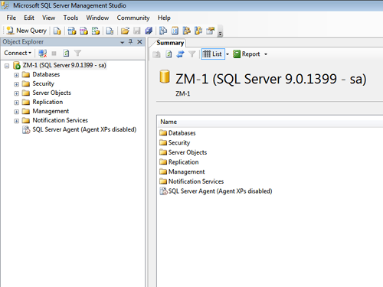Show Object Explorer via toolbar icon
This screenshot has width=383, height=287.
pyautogui.click(x=187, y=31)
